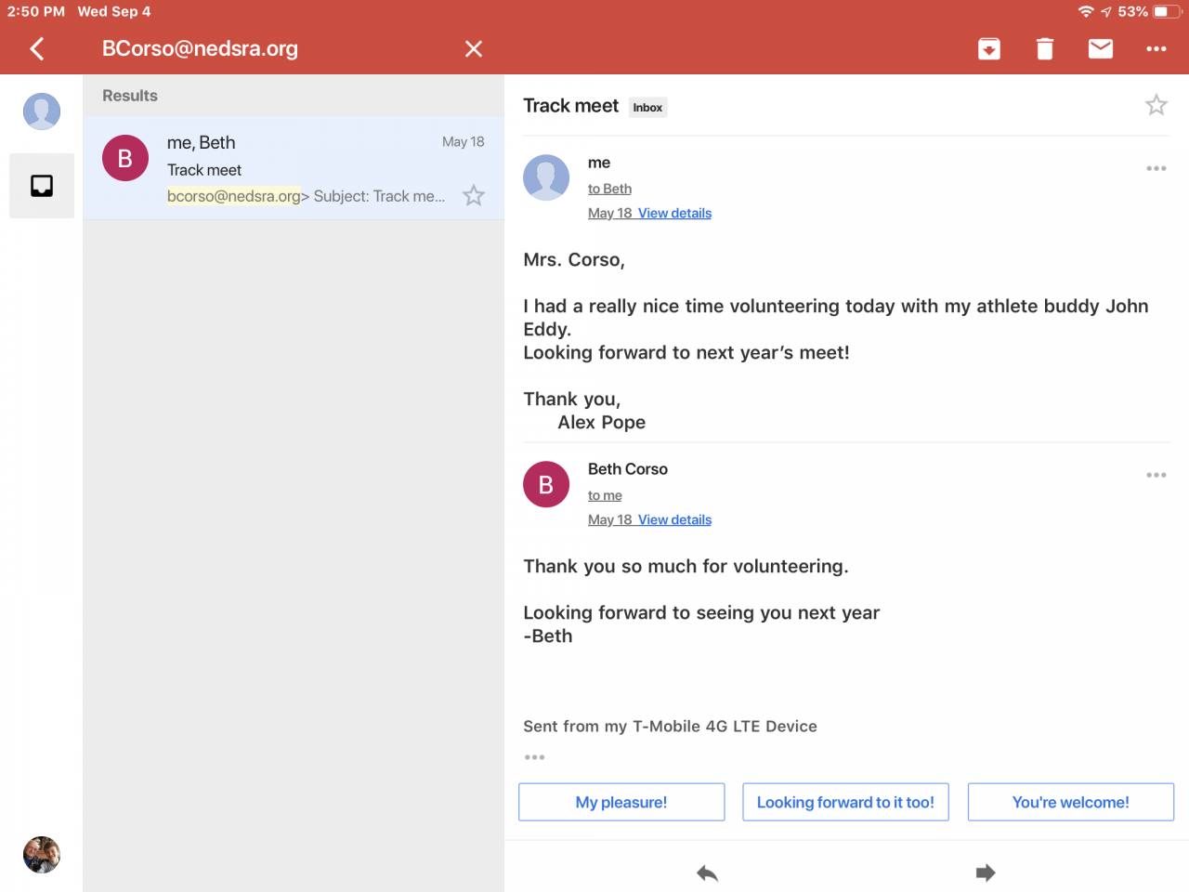View details of the first message
This screenshot has height=892, width=1189.
coord(674,213)
